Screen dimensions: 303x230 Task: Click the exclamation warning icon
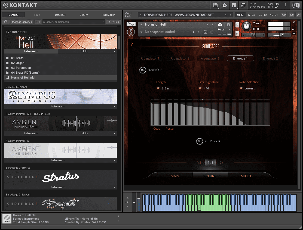click(x=285, y=5)
